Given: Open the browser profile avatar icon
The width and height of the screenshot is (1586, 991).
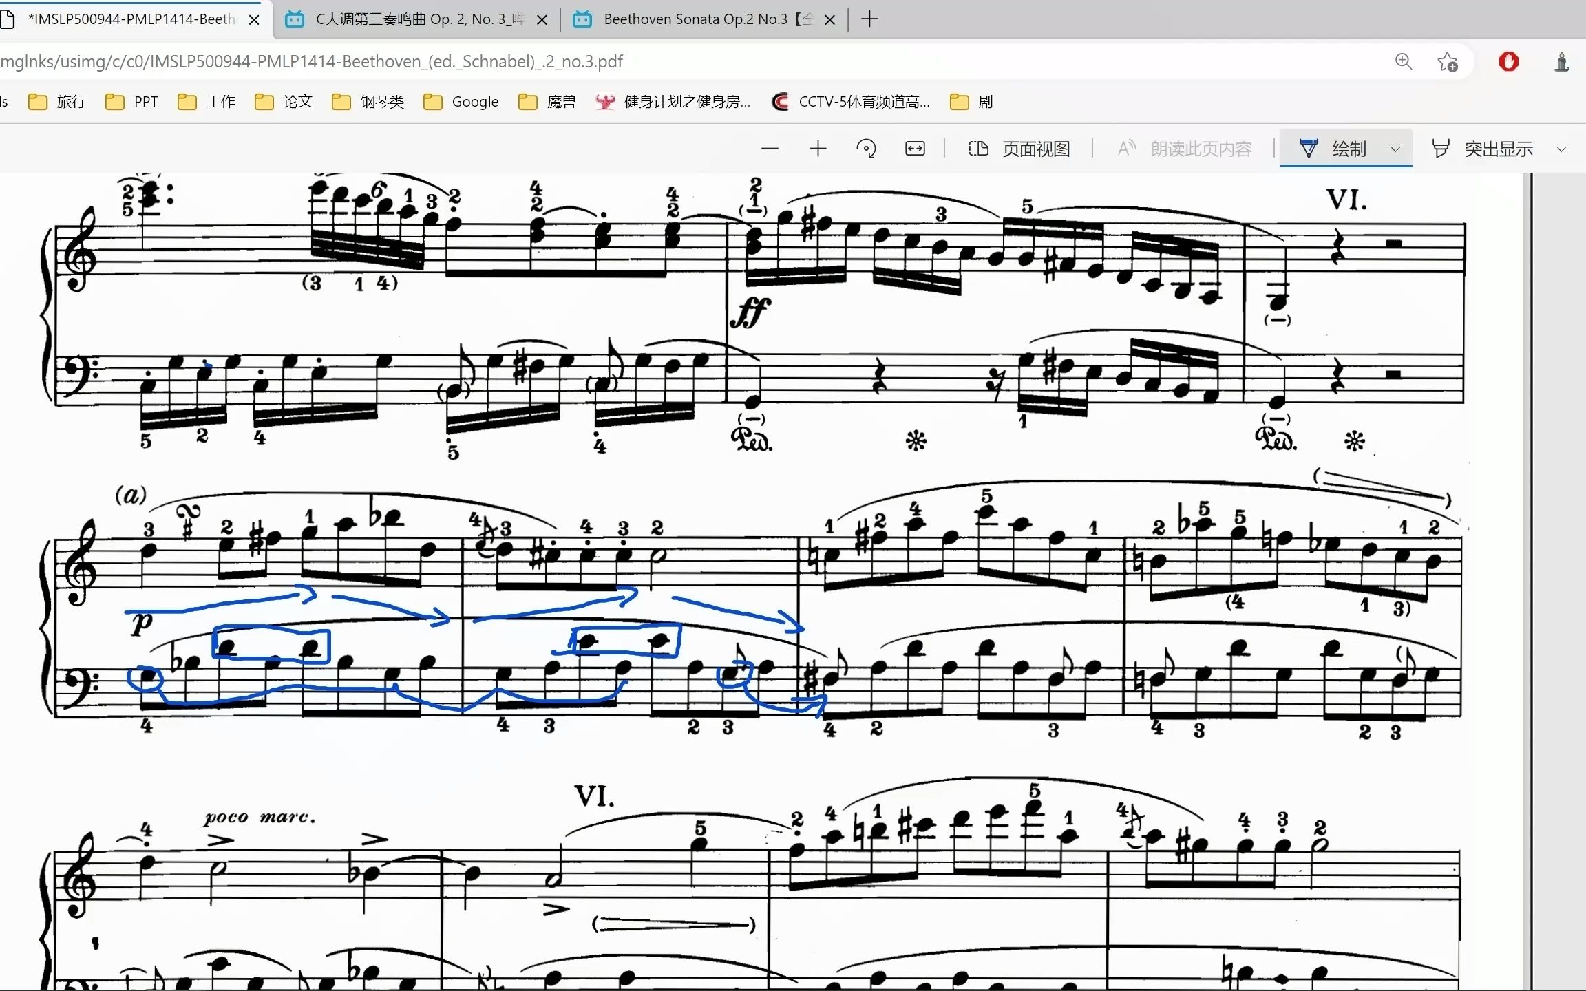Looking at the screenshot, I should (x=1562, y=62).
